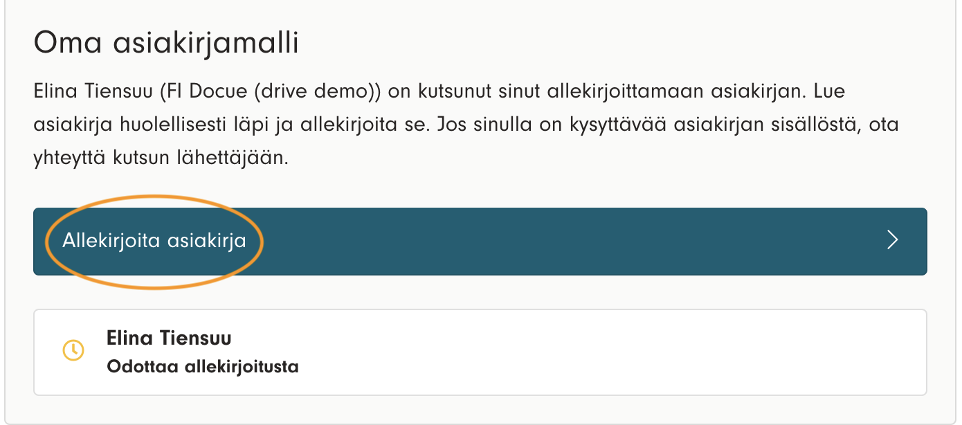This screenshot has height=425, width=962.
Task: Click the blank right side of the signer card
Action: (657, 352)
